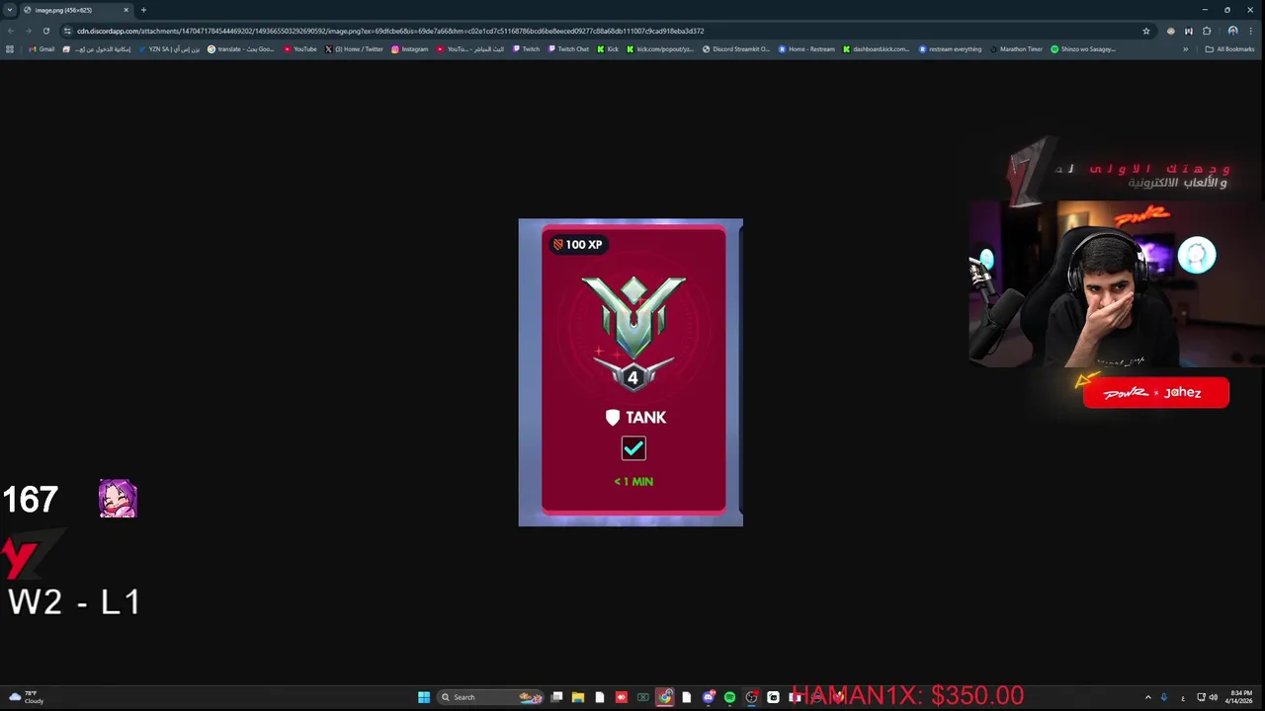Open the Gmail bookmark
This screenshot has width=1265, height=711.
(x=42, y=49)
